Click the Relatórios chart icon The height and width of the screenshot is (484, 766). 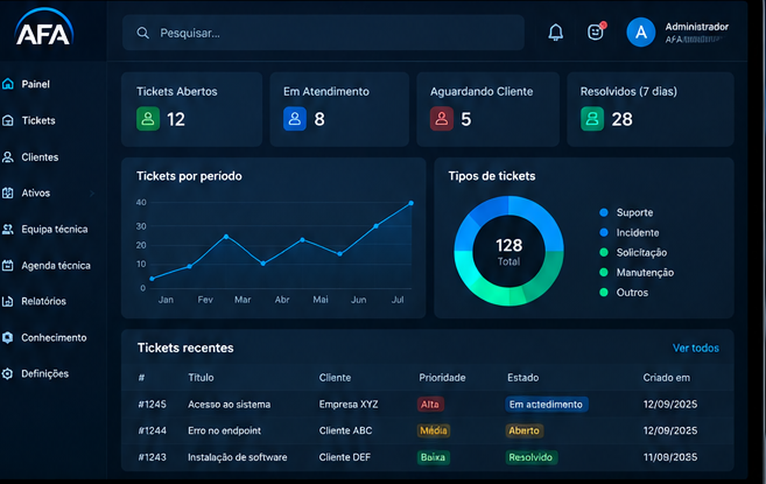pos(8,301)
